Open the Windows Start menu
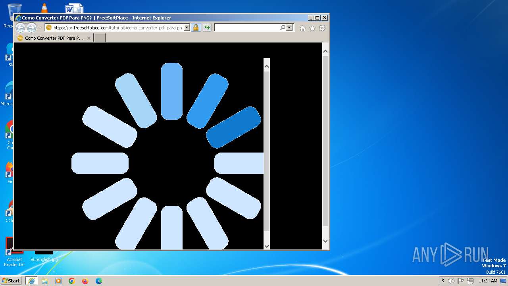The height and width of the screenshot is (286, 508). click(11, 281)
